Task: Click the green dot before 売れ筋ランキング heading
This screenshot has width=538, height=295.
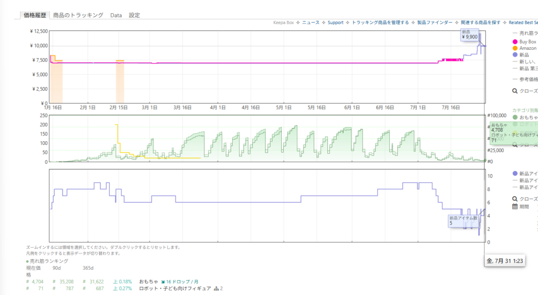Action: (27, 261)
